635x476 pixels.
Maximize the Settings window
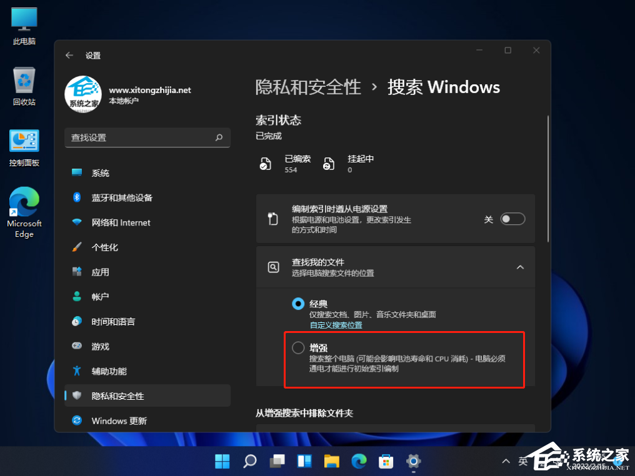click(508, 50)
